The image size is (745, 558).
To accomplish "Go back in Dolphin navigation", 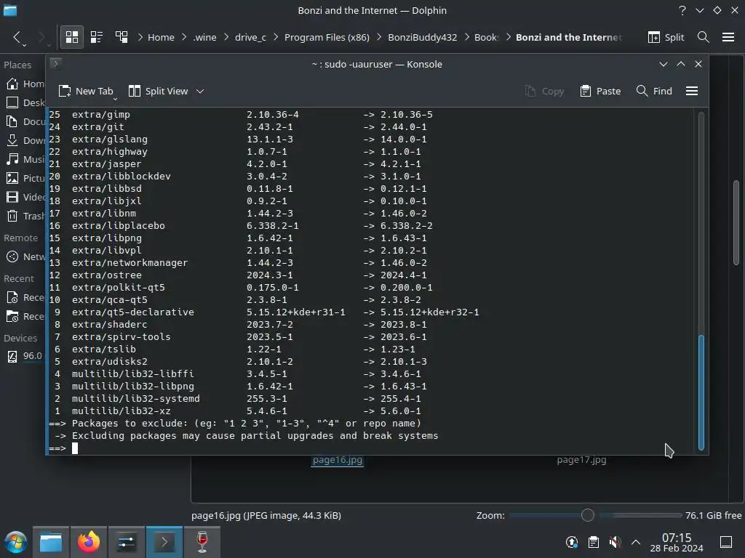I will pos(17,37).
